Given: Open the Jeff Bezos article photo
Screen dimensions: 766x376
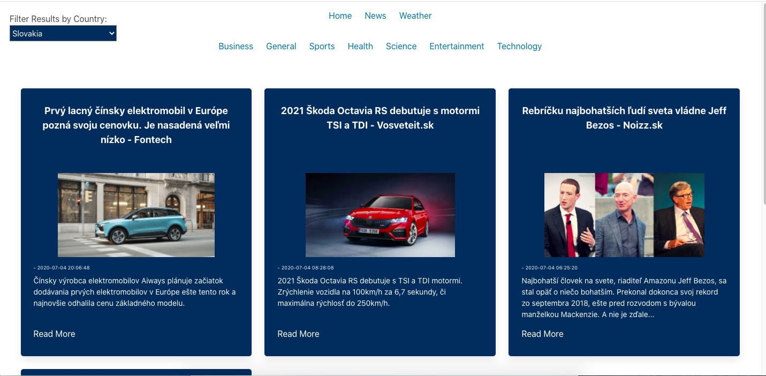Looking at the screenshot, I should coord(624,215).
